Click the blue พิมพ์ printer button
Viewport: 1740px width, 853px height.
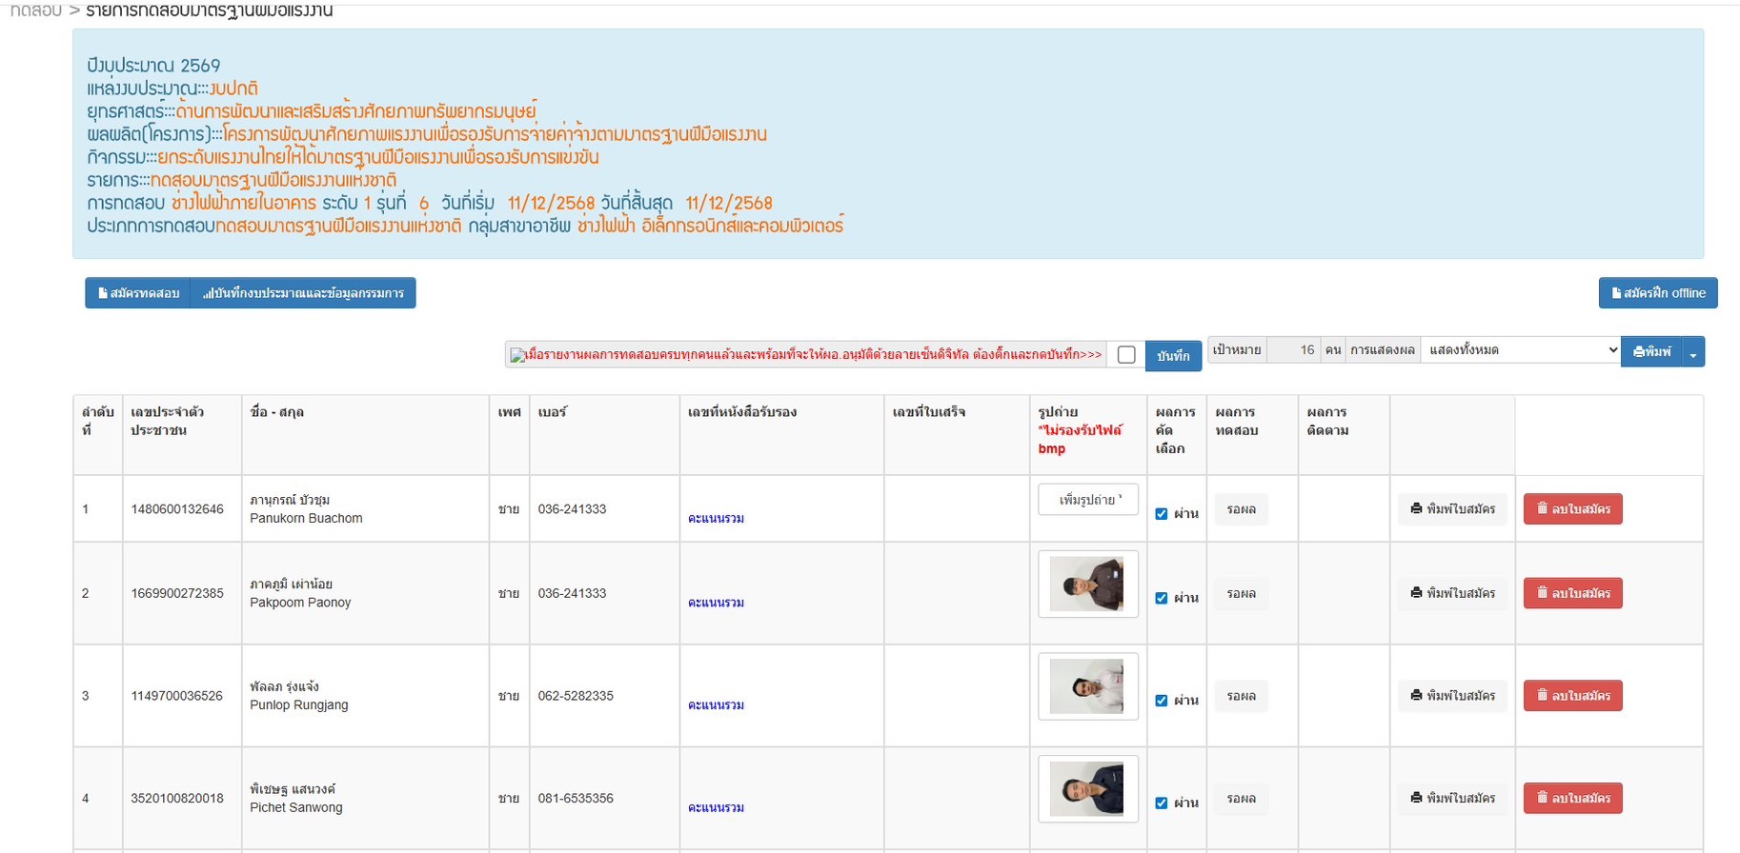tap(1651, 351)
